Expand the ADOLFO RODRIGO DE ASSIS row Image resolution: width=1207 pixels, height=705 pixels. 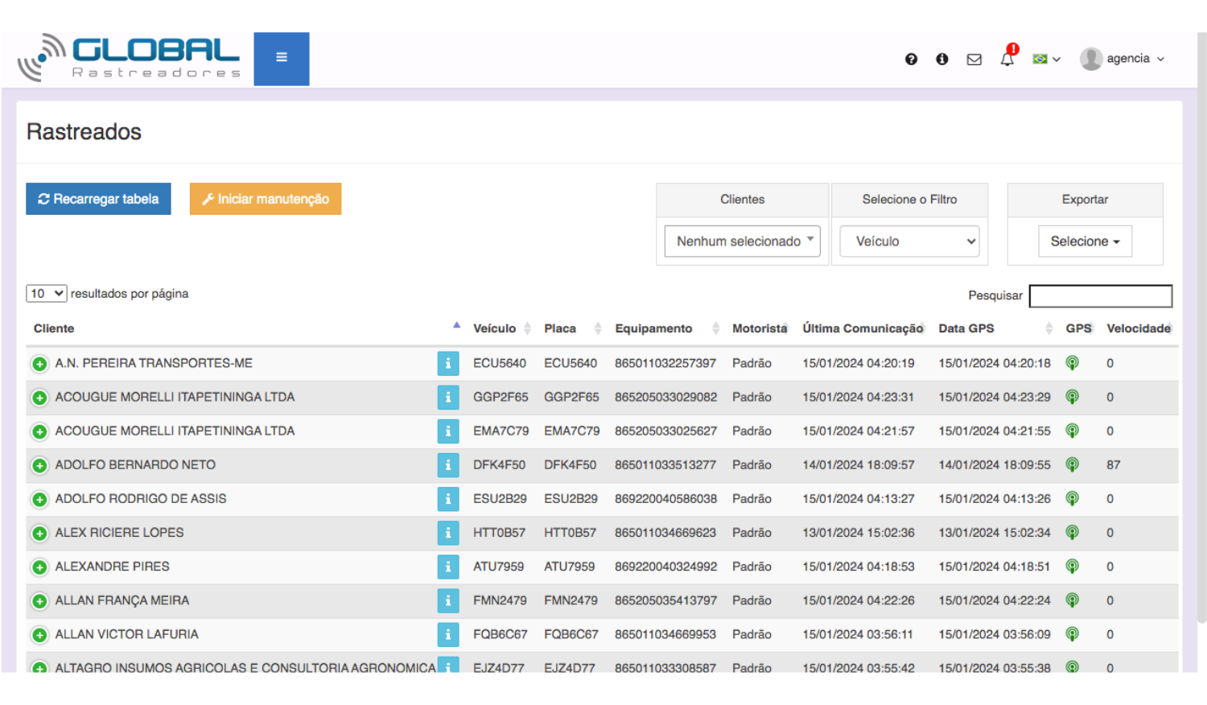[39, 499]
